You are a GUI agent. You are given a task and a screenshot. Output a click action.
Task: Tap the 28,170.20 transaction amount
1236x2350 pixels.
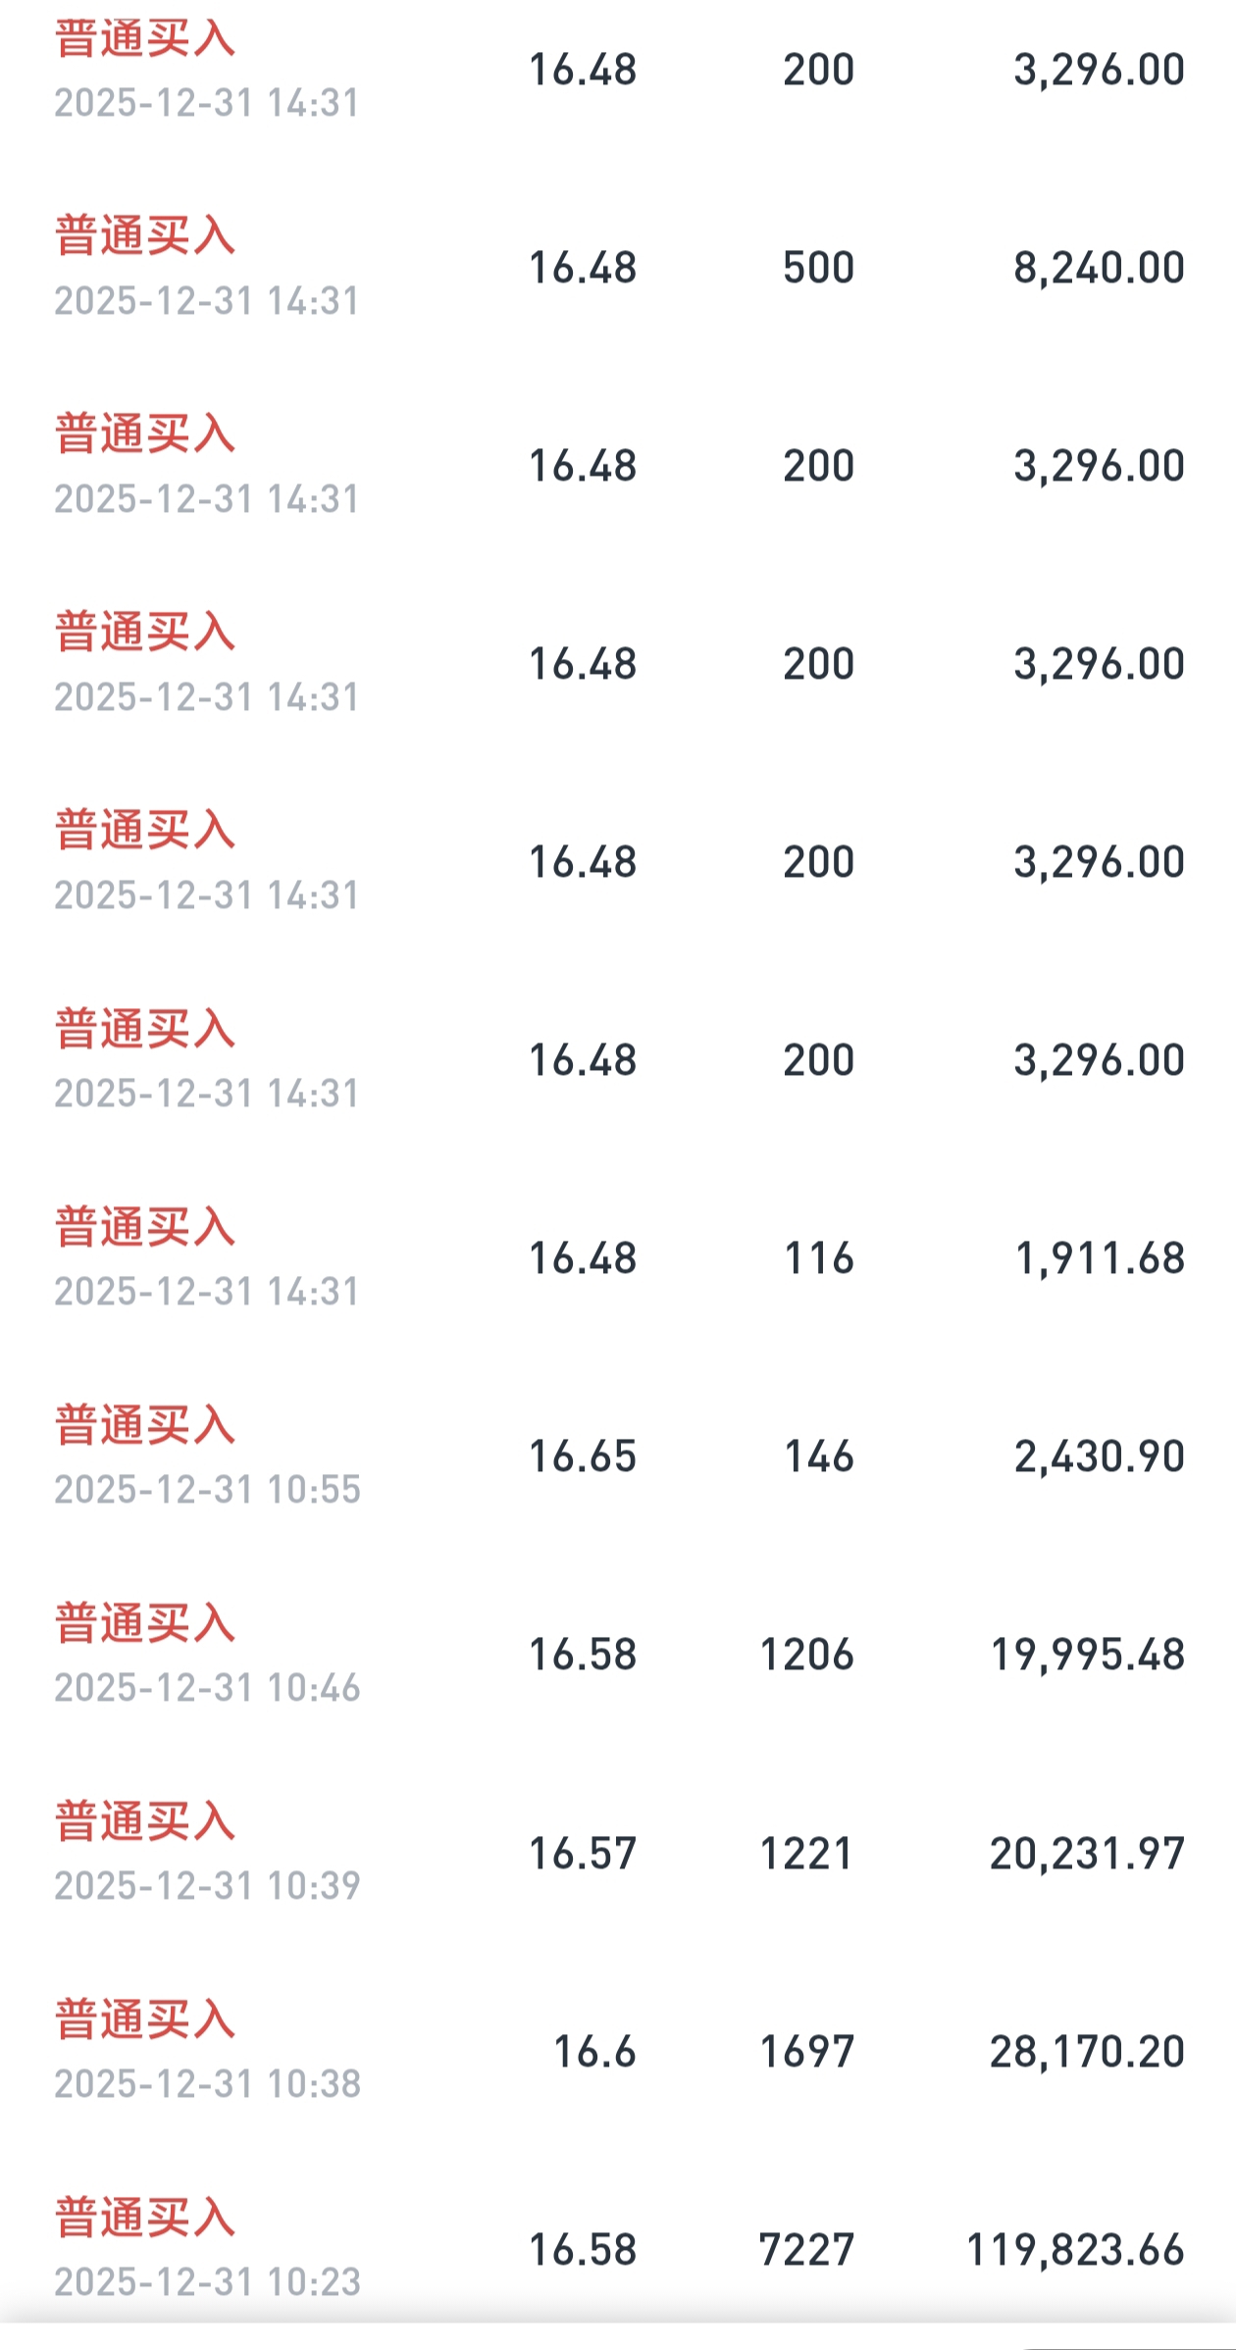tap(1088, 2052)
